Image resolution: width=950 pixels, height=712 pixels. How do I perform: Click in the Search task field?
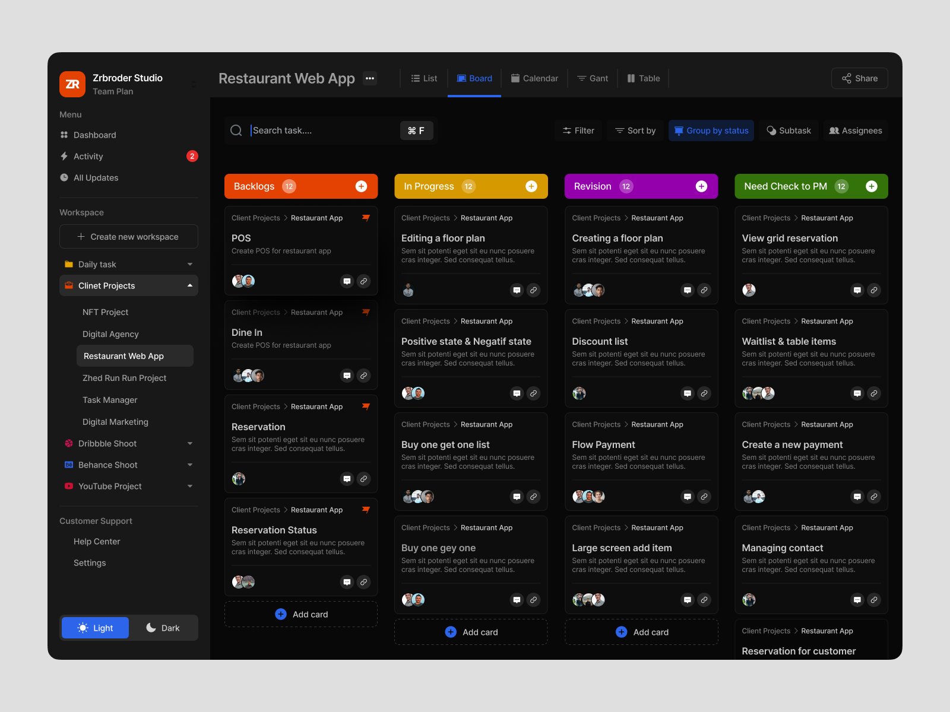(321, 131)
